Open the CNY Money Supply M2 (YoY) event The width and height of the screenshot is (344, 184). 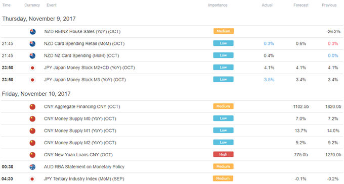[80, 143]
